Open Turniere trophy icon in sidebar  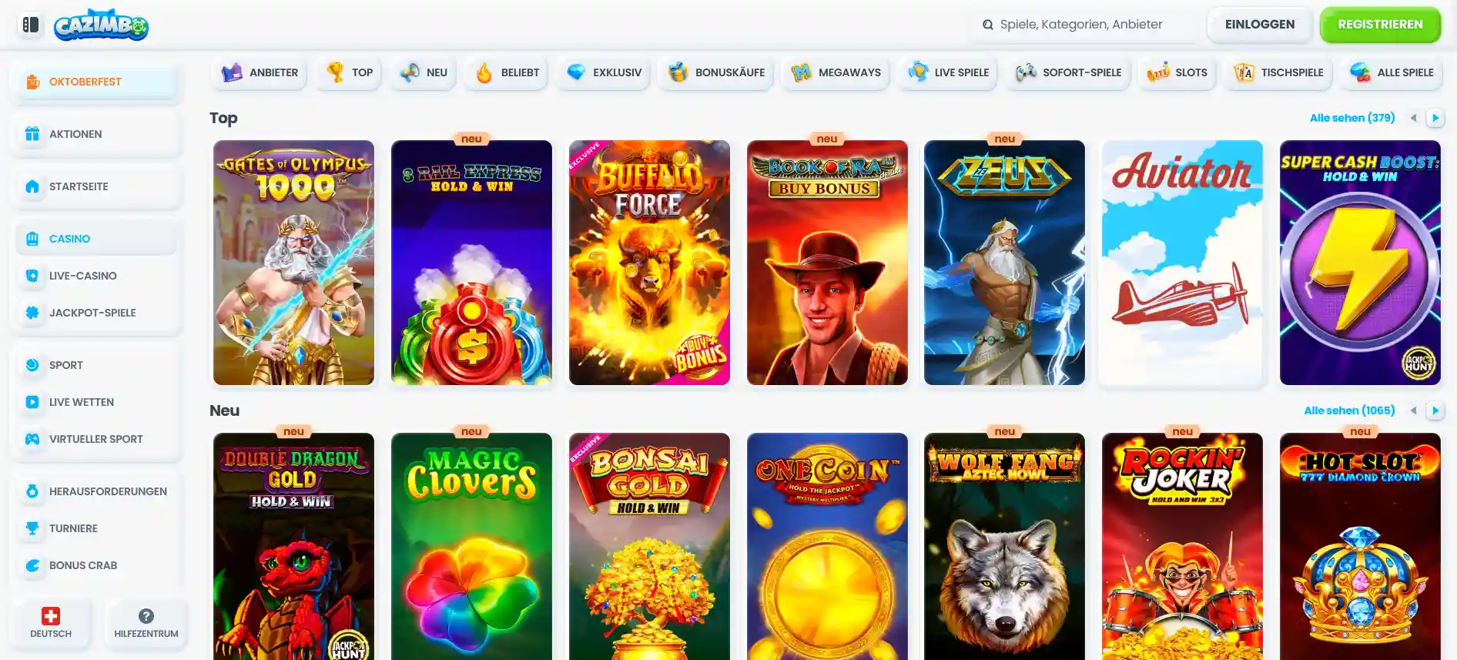pos(32,528)
